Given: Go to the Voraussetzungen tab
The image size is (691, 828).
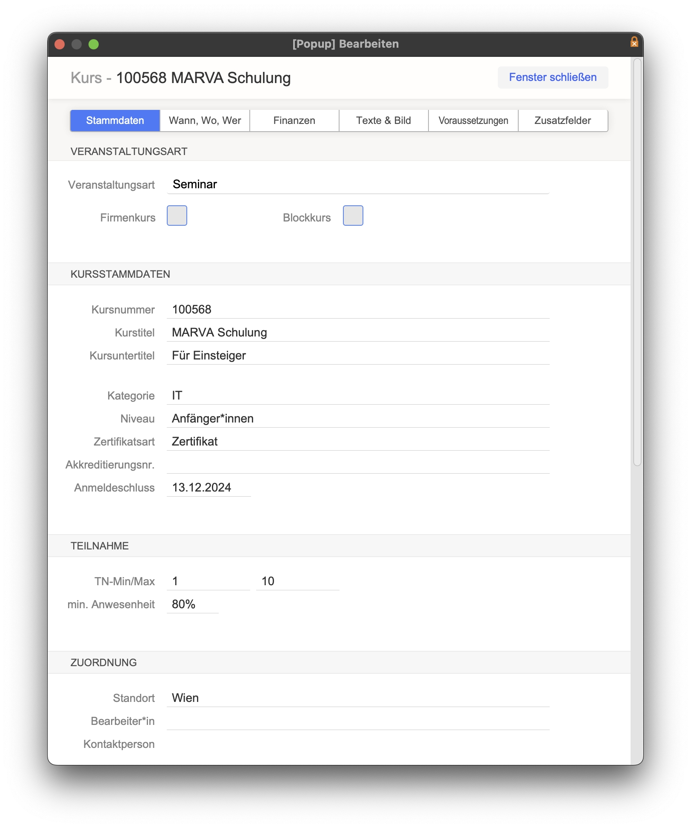Looking at the screenshot, I should pyautogui.click(x=473, y=121).
